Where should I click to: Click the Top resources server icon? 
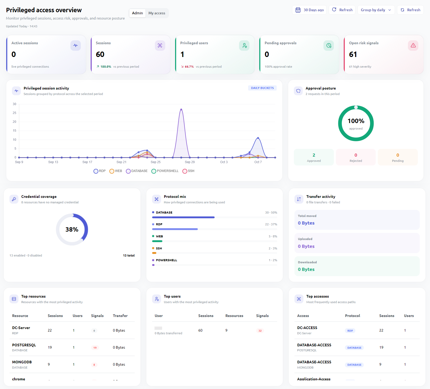tap(14, 299)
